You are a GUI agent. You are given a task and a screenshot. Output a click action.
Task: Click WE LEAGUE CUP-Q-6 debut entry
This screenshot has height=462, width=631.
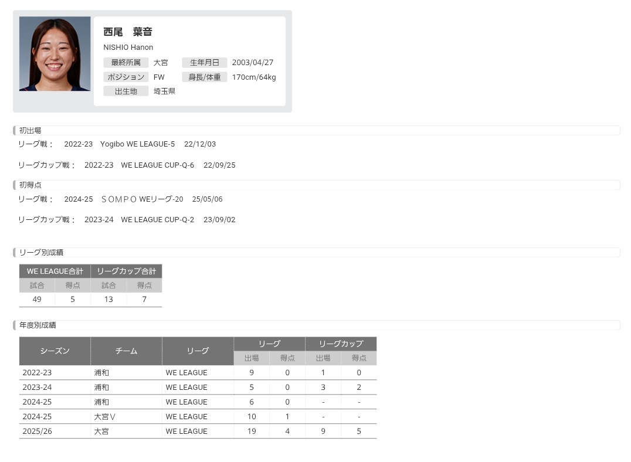click(157, 165)
